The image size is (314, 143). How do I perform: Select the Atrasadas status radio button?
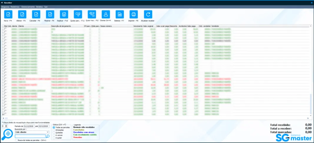click(54, 130)
